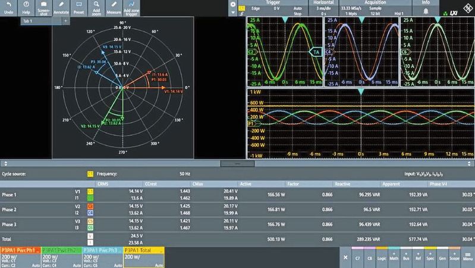Click the Phase 1 I1 green channel swatch
The image size is (475, 268).
[90, 198]
